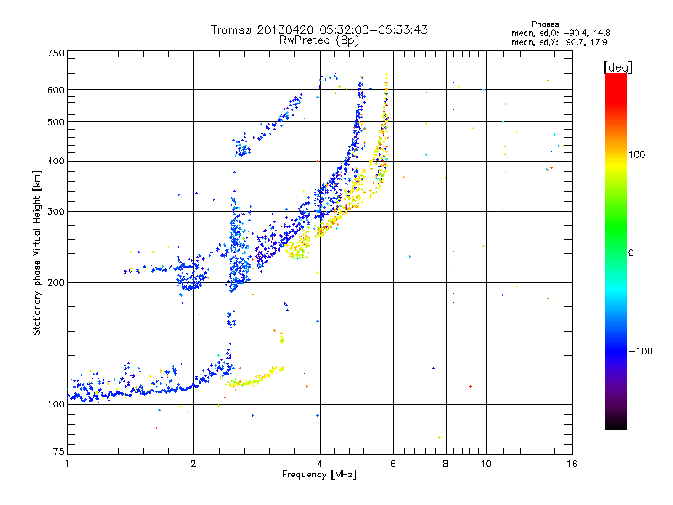Click the 'Stationary phase Virtual Height [km]' axis label
673x505 pixels.
[x=37, y=252]
